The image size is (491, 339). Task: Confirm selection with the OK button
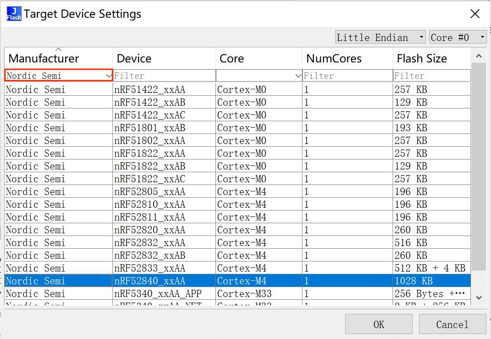378,324
